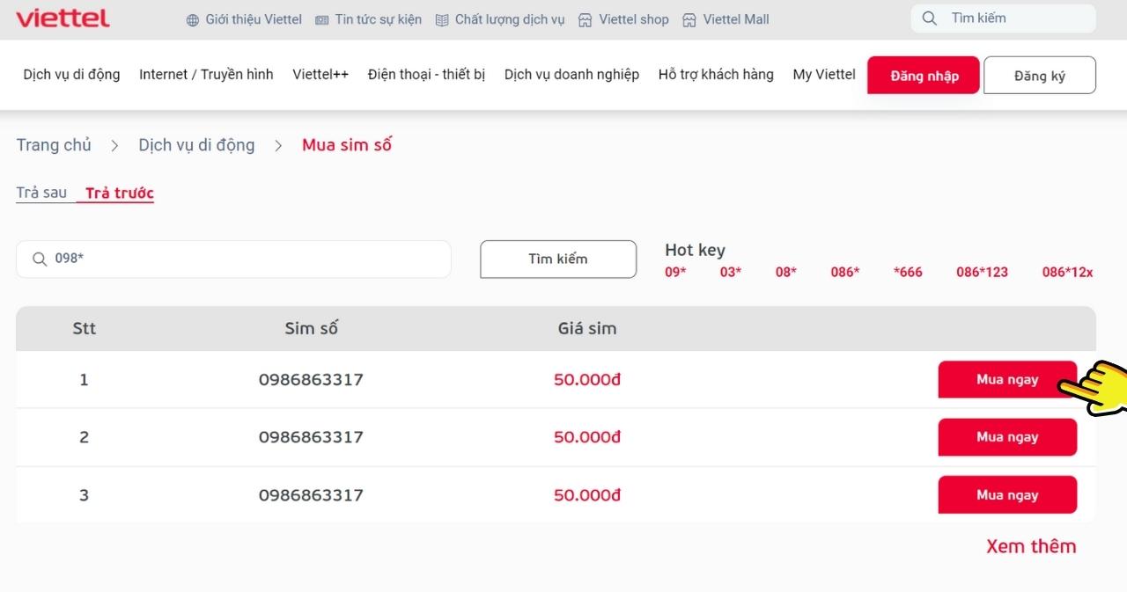1127x592 pixels.
Task: Click sim number 0986863317 in row 1
Action: pos(311,380)
